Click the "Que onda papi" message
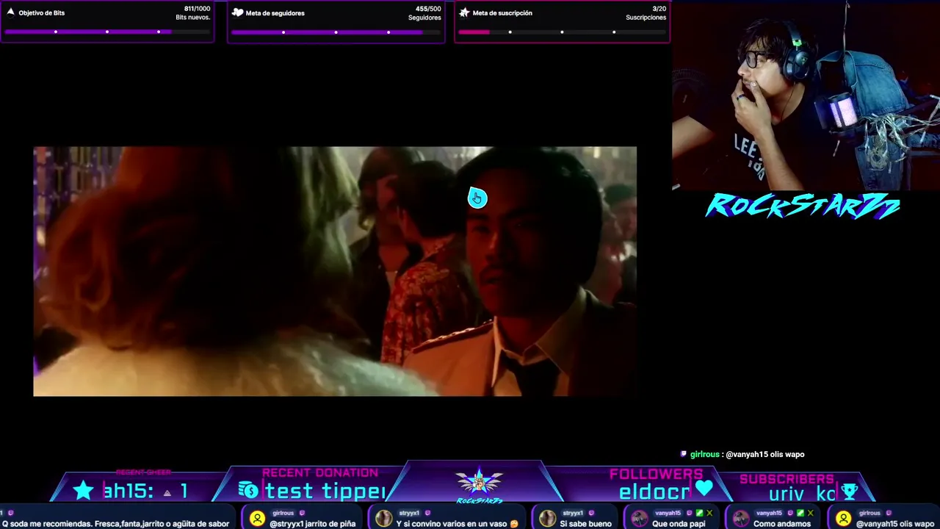The width and height of the screenshot is (940, 529). tap(679, 524)
